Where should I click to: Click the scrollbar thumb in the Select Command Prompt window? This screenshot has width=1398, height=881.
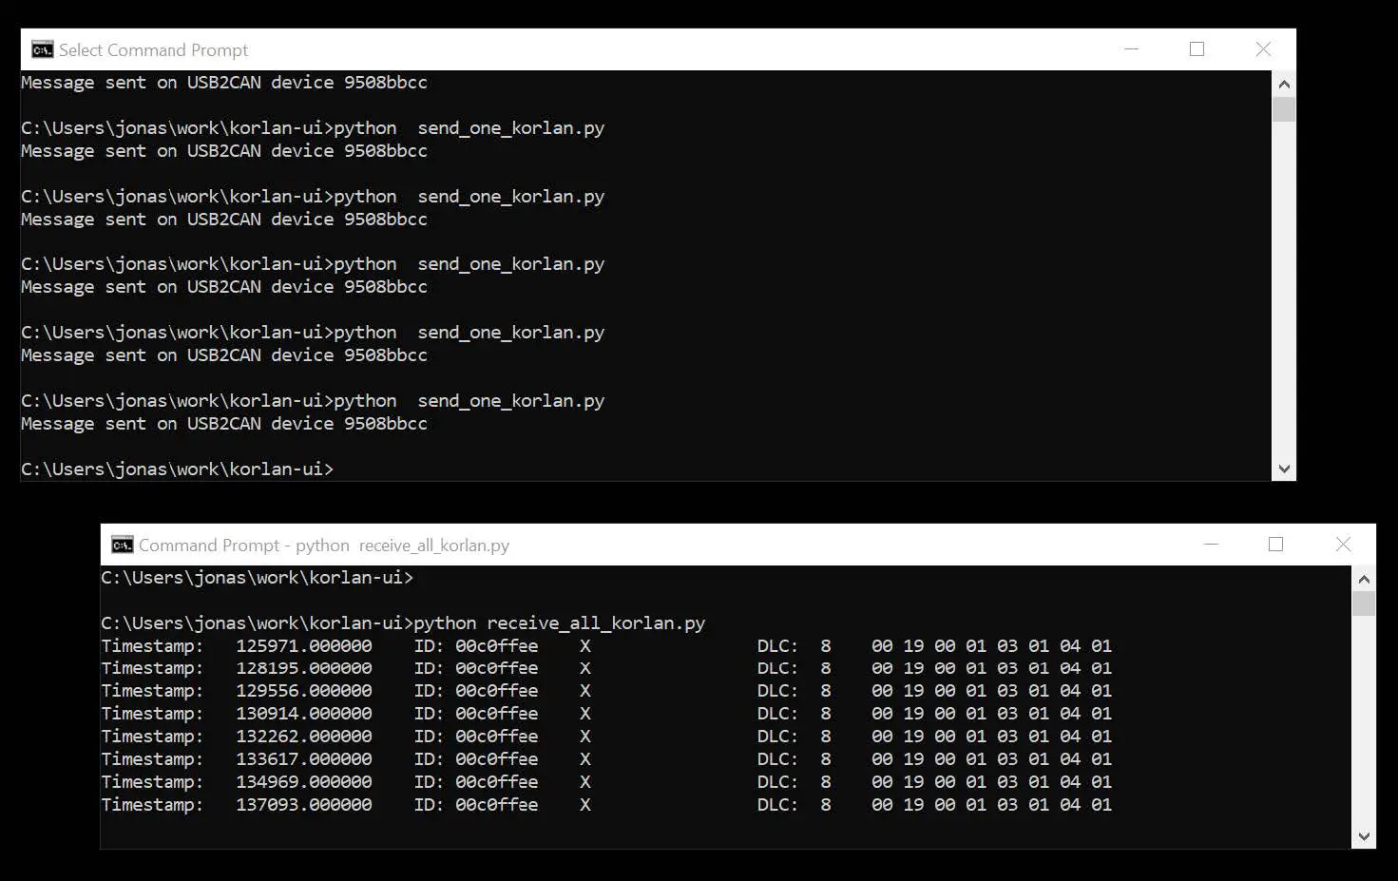[1284, 109]
